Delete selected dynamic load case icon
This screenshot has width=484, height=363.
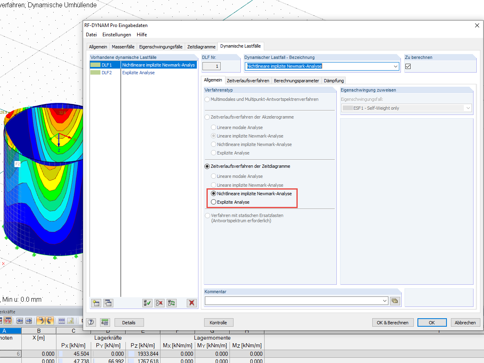pyautogui.click(x=192, y=303)
